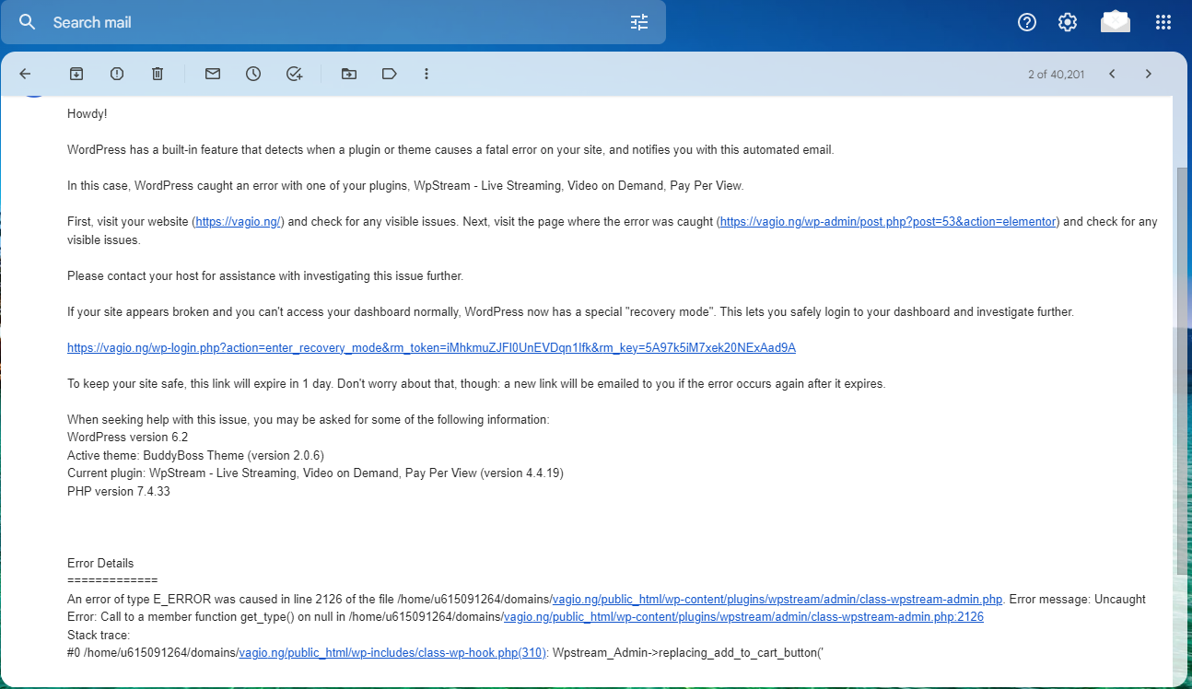Go to the newer email
The image size is (1192, 689).
[x=1111, y=73]
